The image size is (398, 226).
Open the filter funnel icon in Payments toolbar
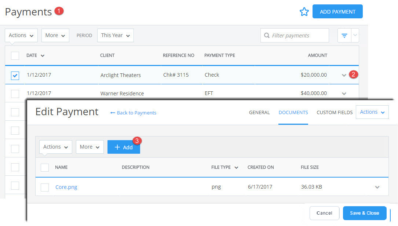click(344, 36)
